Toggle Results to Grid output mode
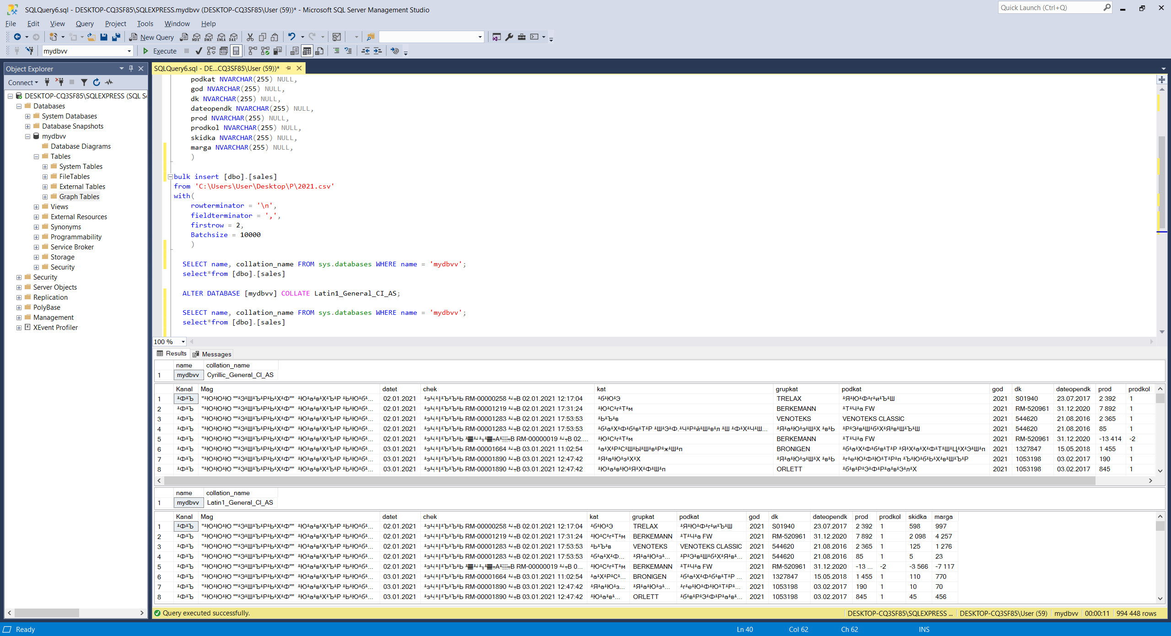Viewport: 1171px width, 636px height. (x=307, y=51)
